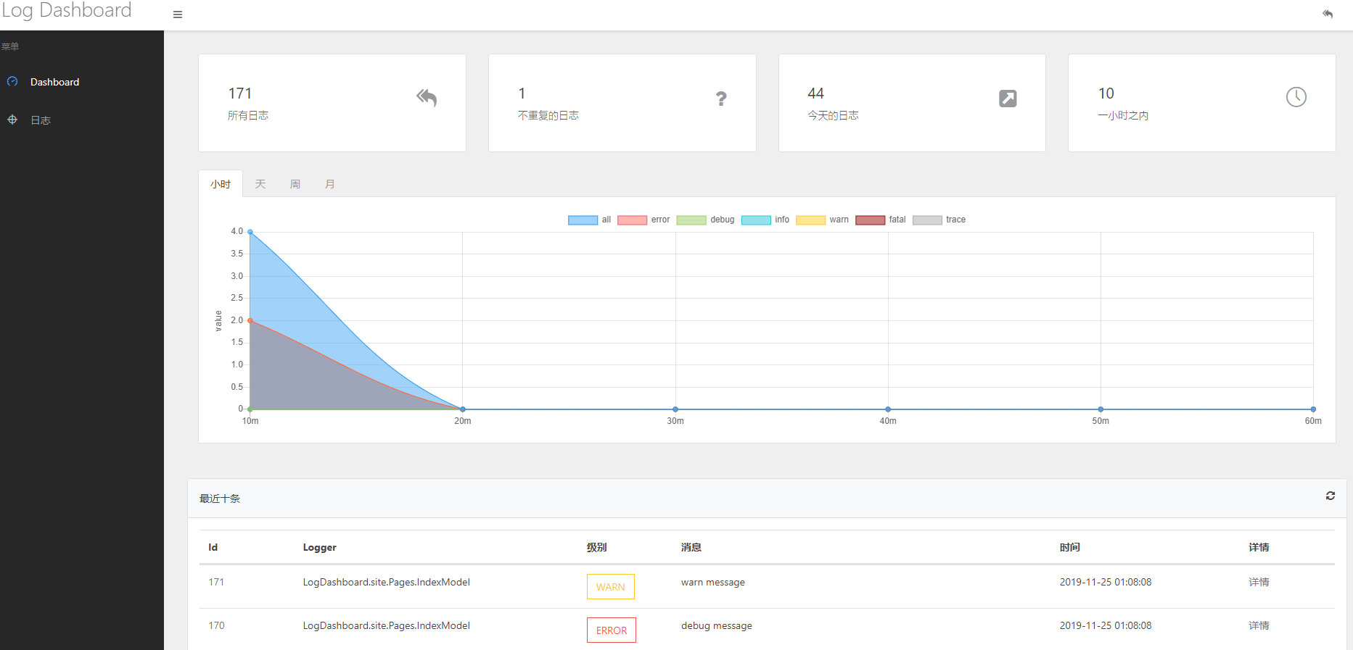
Task: Click the crosshair icon beside 日志
Action: (12, 120)
